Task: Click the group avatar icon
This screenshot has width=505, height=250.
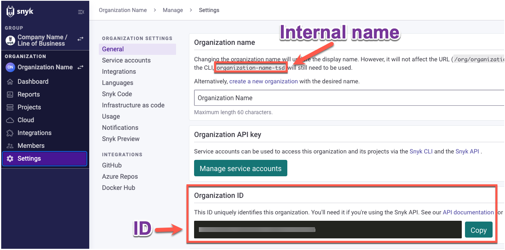Action: click(x=10, y=40)
